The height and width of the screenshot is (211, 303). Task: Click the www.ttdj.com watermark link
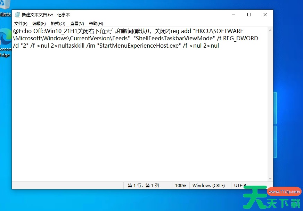(x=284, y=191)
